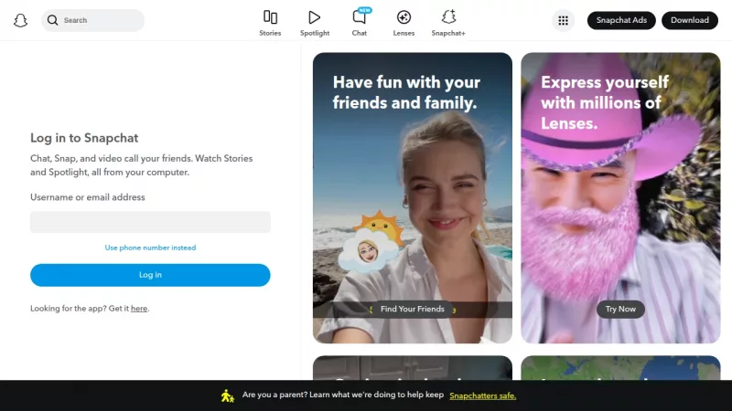Click the Snapchat ghost logo

pyautogui.click(x=20, y=20)
